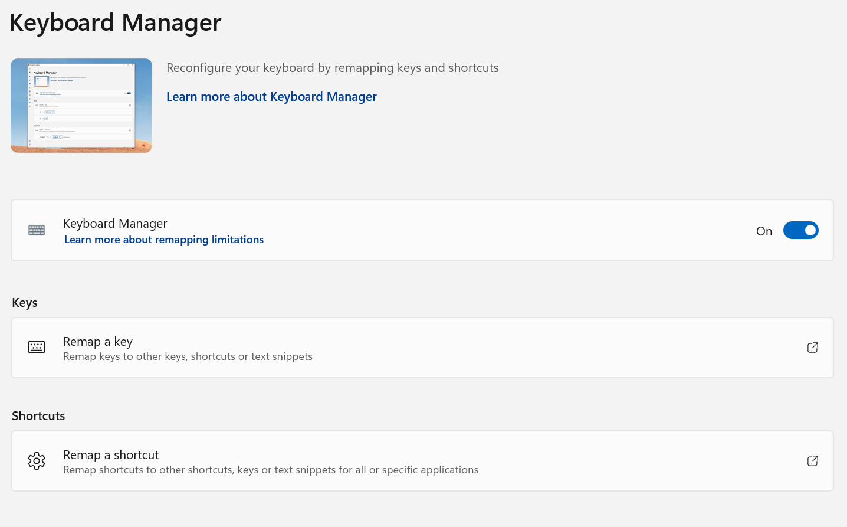
Task: Toggle the Keyboard Manager switch off
Action: pyautogui.click(x=800, y=230)
